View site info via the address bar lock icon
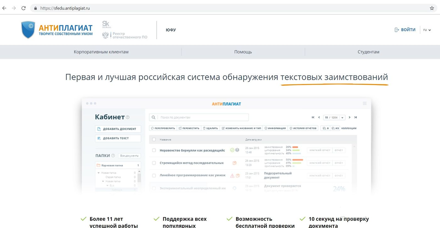Screen dimensions: 440x228 [x=36, y=8]
